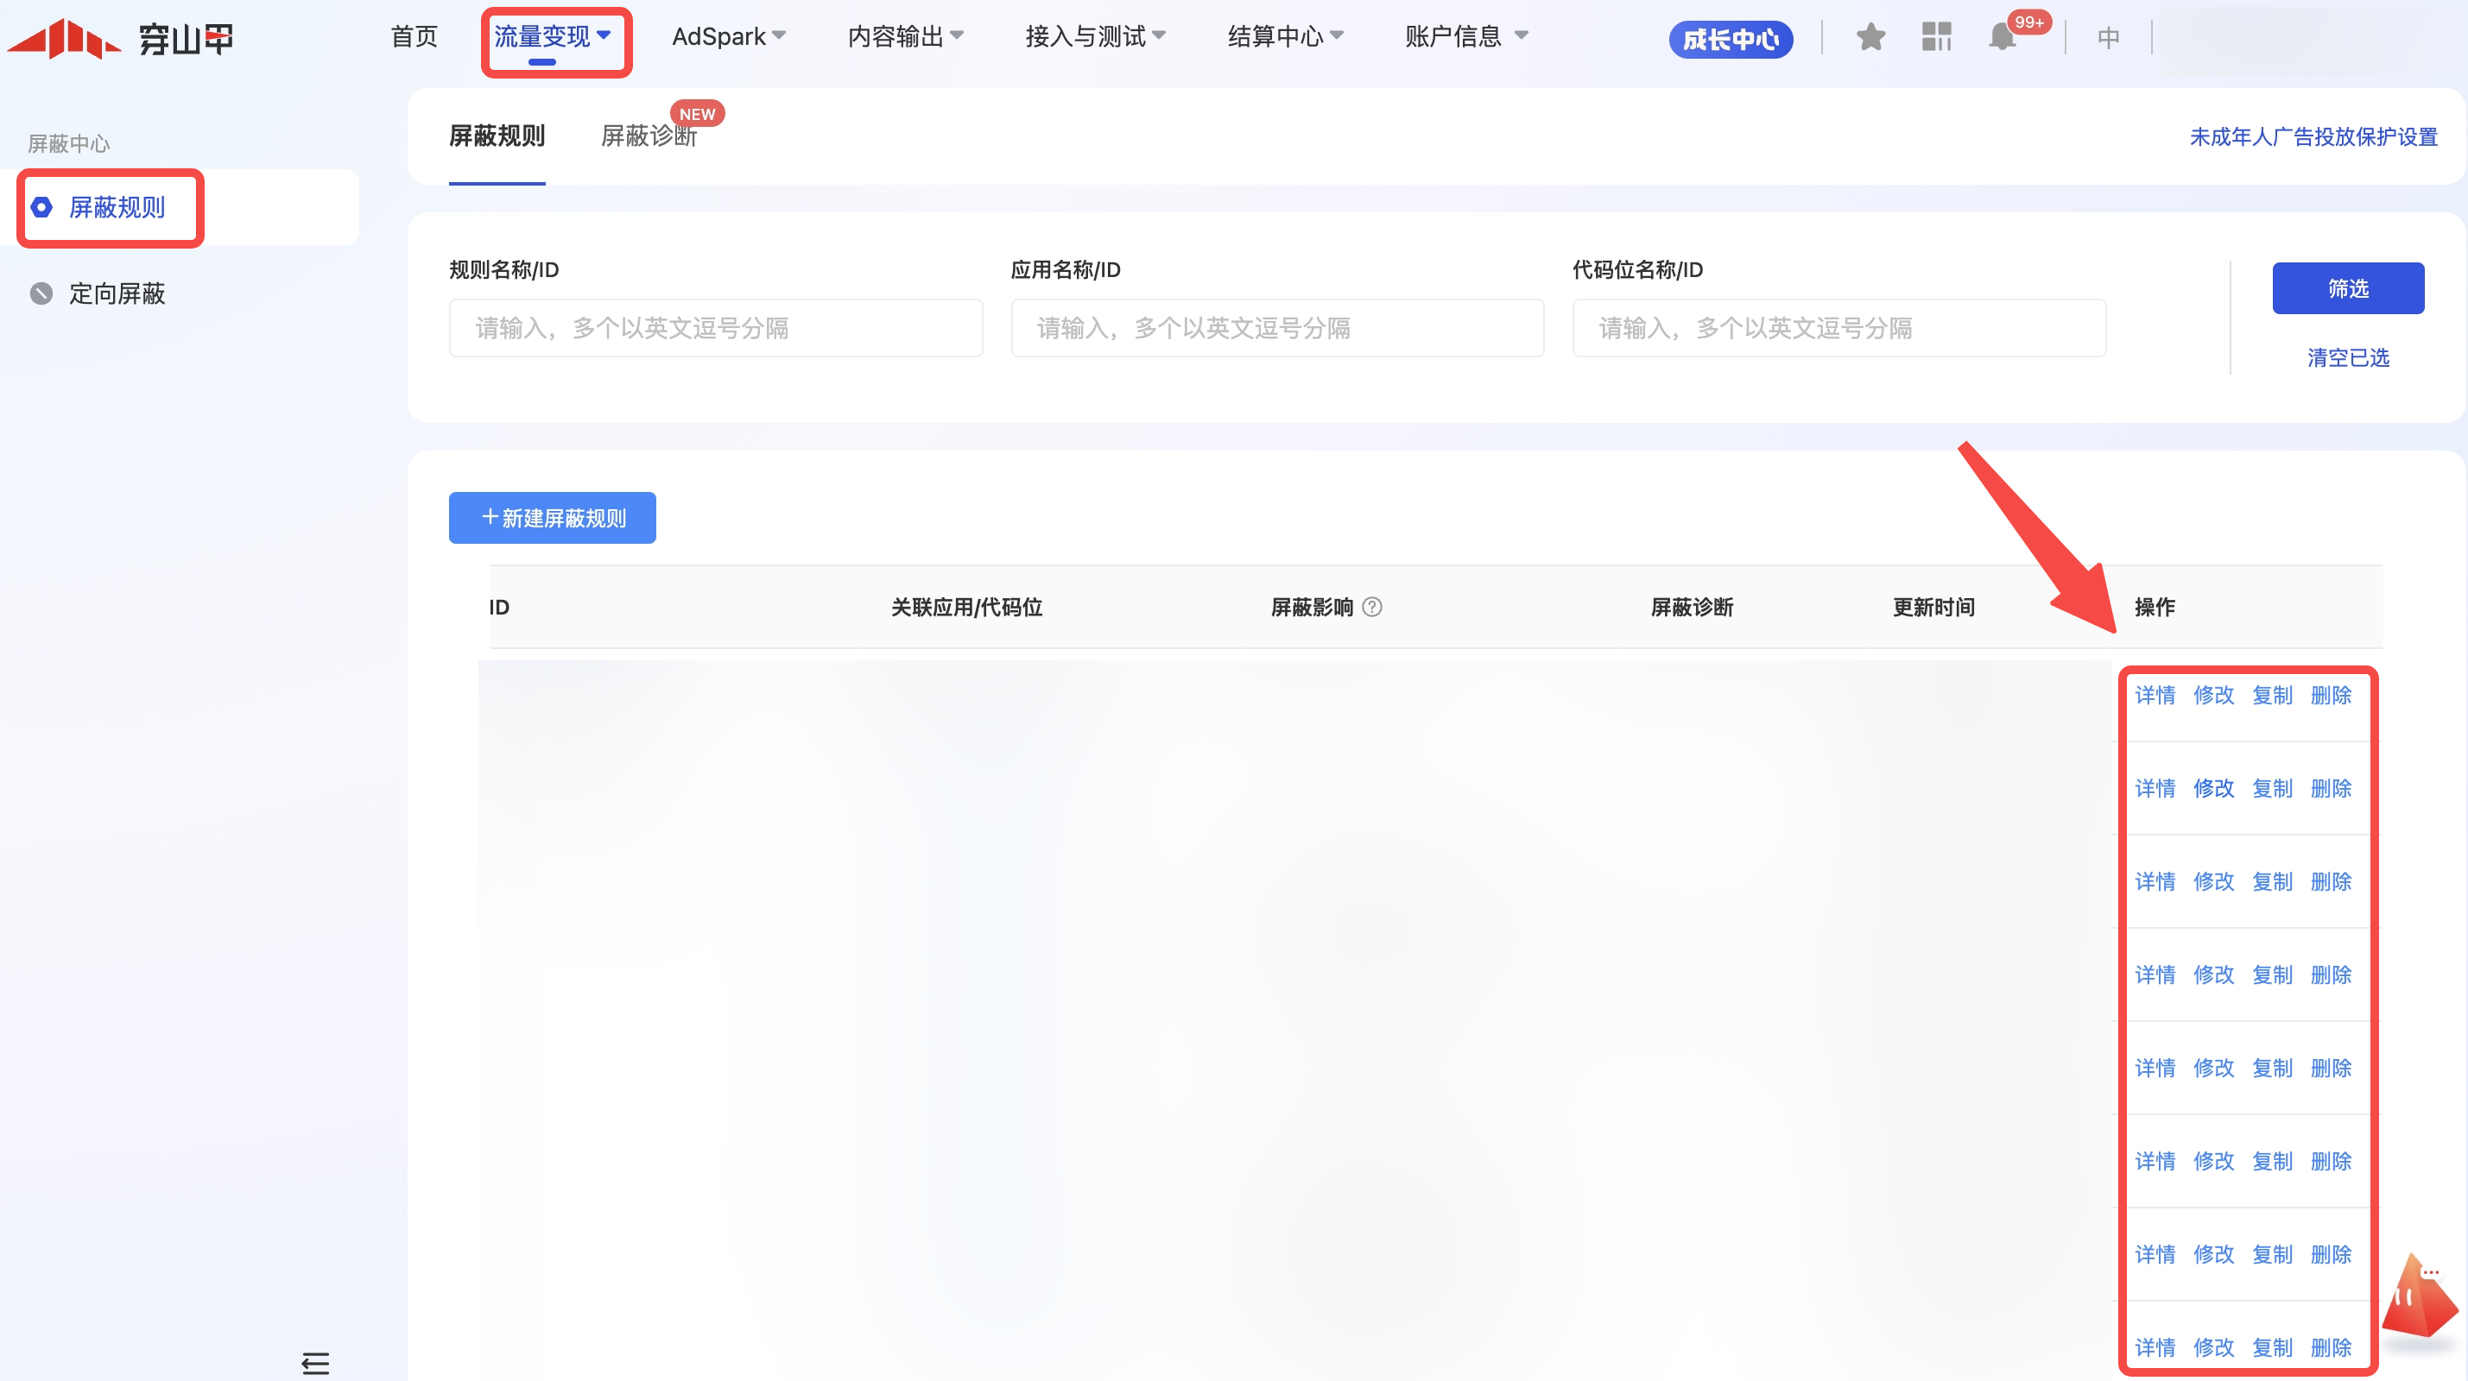Screen dimensions: 2468x1381
Task: Click the 屏蔽影响 help question icon
Action: (x=1372, y=607)
